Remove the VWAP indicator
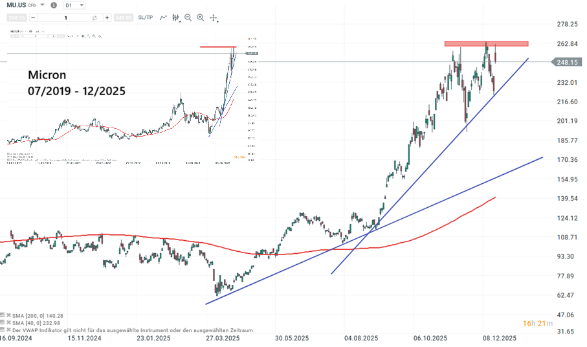 pos(10,330)
